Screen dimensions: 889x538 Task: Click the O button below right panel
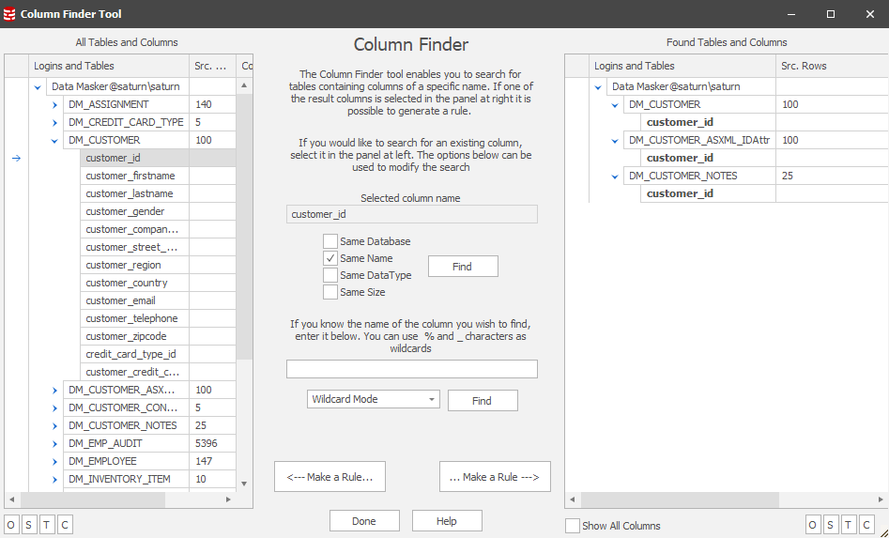814,525
